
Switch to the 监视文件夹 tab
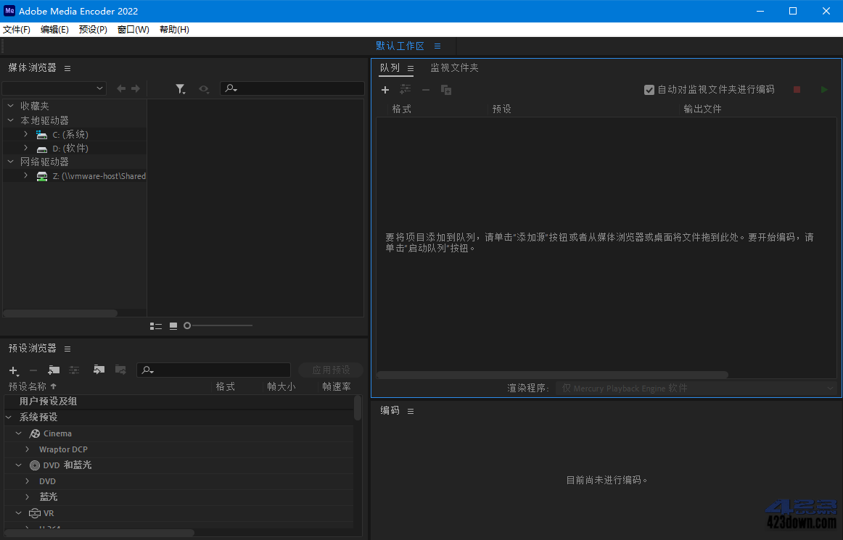point(454,67)
